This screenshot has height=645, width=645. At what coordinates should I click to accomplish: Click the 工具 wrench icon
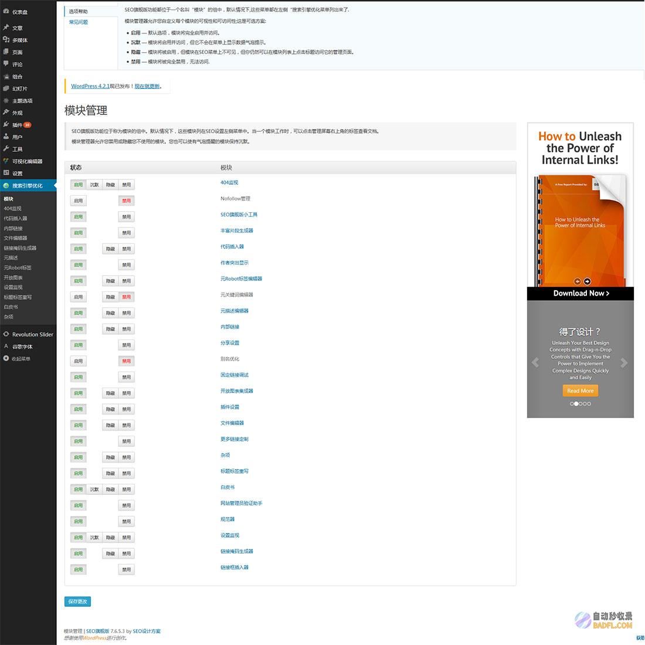[6, 148]
